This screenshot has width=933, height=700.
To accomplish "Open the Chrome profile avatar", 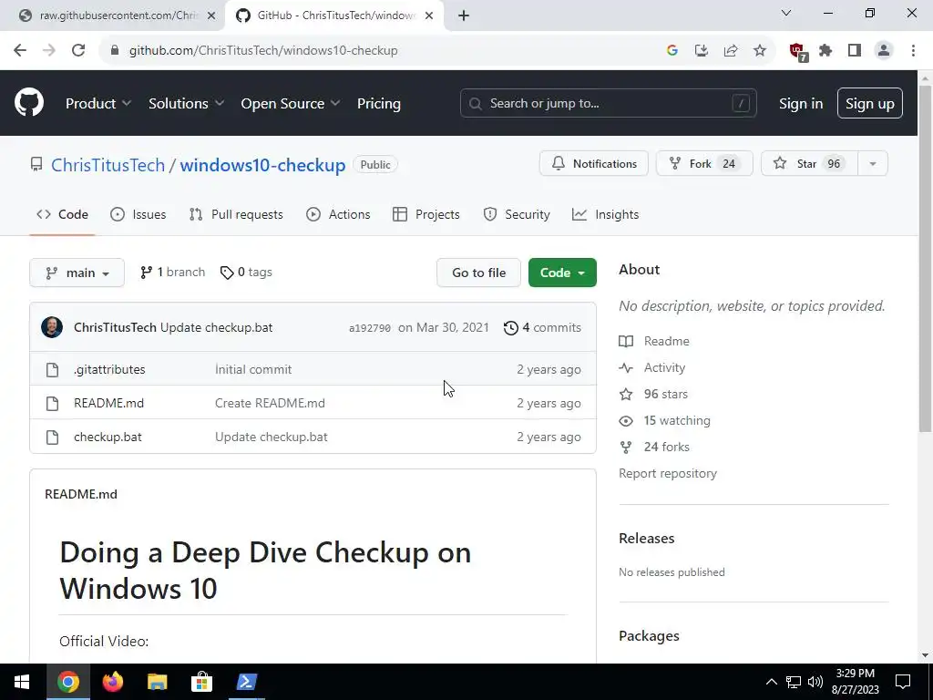I will (x=884, y=50).
